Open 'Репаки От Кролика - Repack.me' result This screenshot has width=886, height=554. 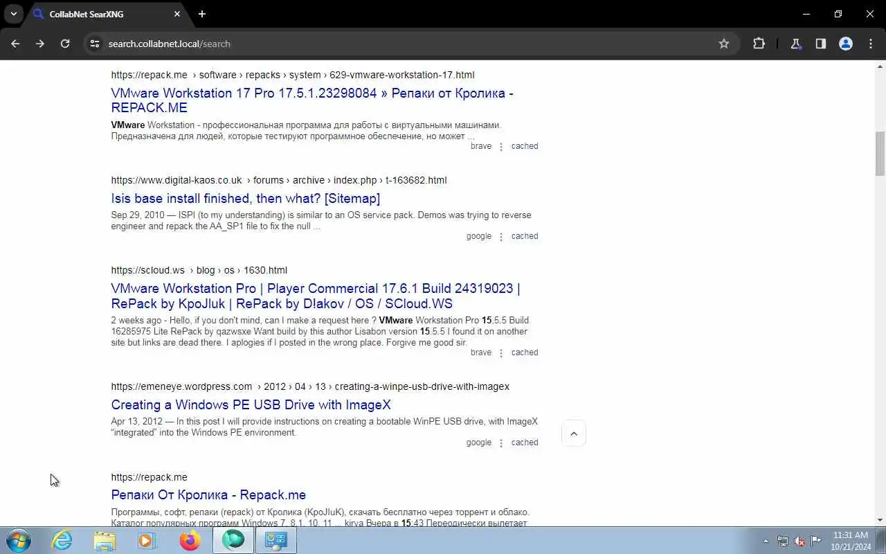pyautogui.click(x=208, y=495)
